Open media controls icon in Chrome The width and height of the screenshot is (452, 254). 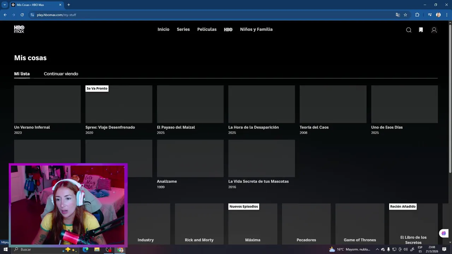tap(430, 15)
